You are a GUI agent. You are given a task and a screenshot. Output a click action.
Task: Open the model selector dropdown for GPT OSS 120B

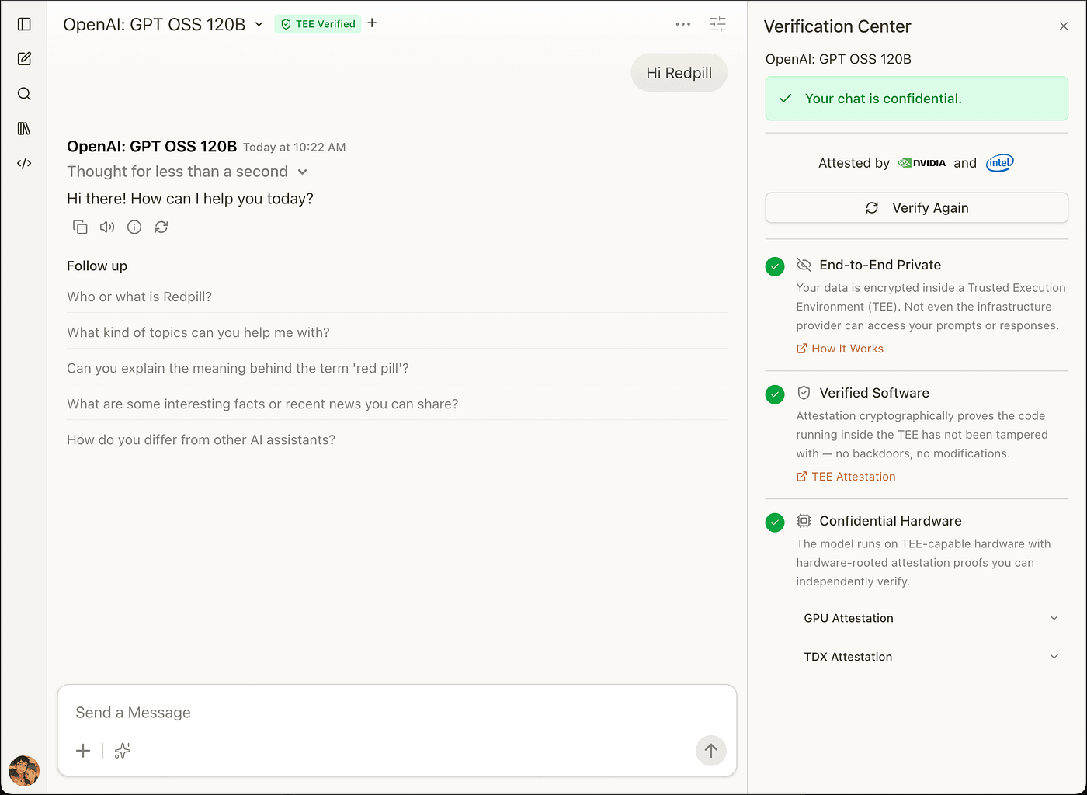tap(163, 24)
